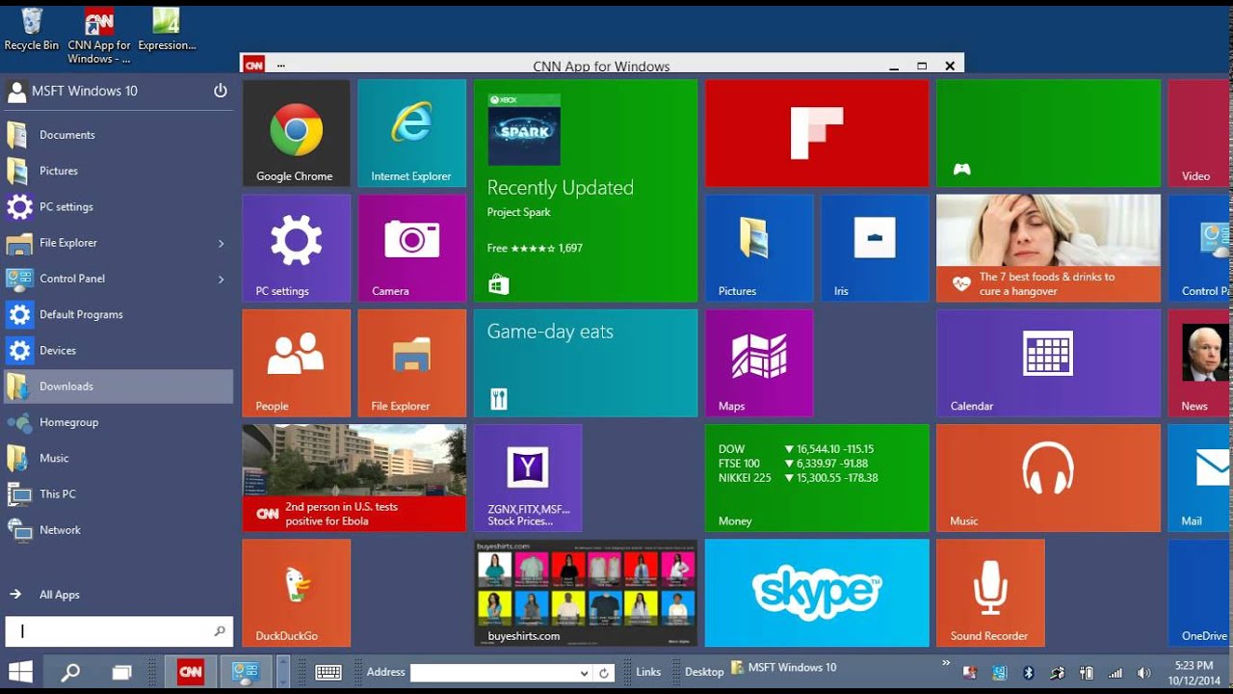Open the Desktop toolbar on taskbar
This screenshot has width=1233, height=694.
(704, 672)
